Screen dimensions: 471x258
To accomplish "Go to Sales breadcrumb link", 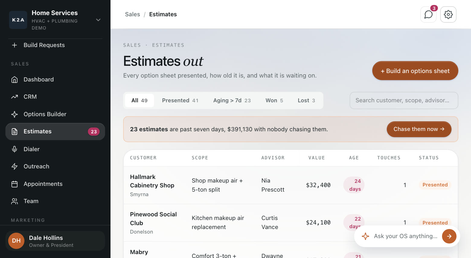I will [x=133, y=14].
